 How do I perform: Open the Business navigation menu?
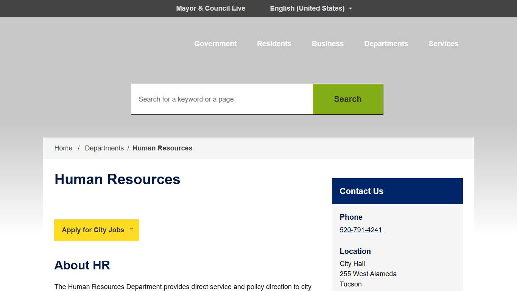(x=327, y=44)
